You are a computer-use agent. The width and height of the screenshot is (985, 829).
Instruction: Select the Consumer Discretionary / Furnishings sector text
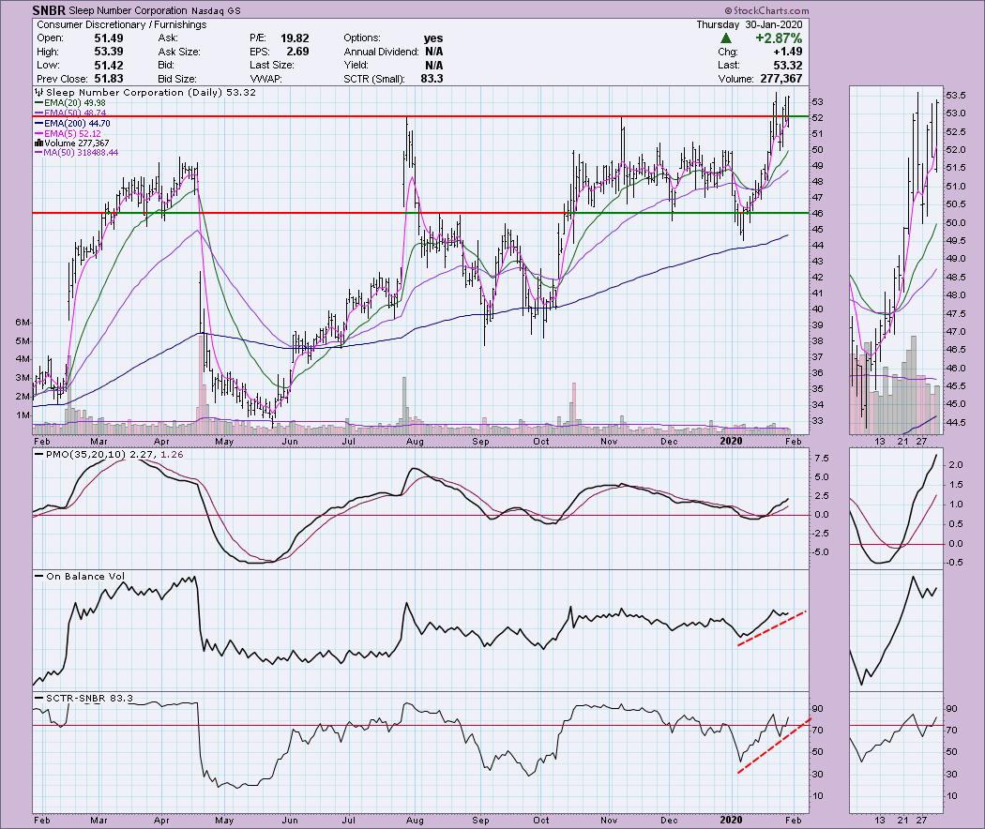122,24
